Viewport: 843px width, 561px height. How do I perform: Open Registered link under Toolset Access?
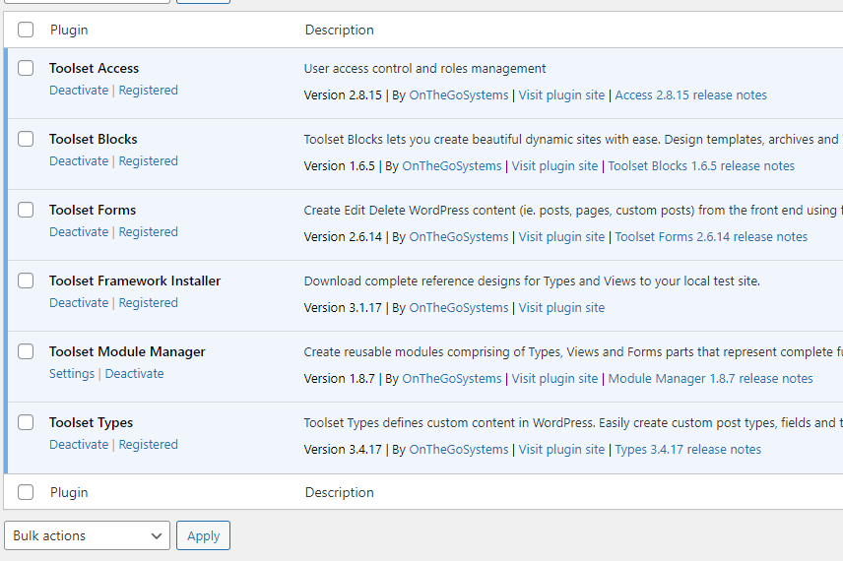pos(149,91)
